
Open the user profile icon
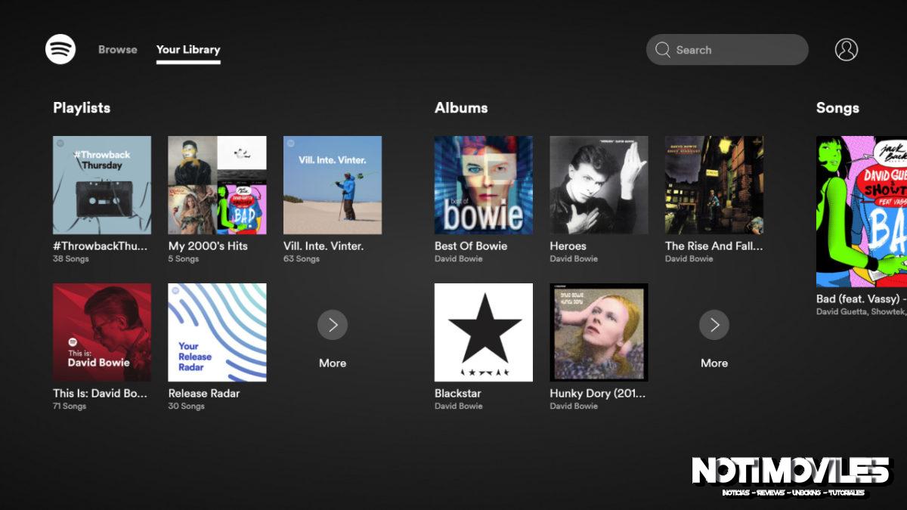[x=846, y=49]
